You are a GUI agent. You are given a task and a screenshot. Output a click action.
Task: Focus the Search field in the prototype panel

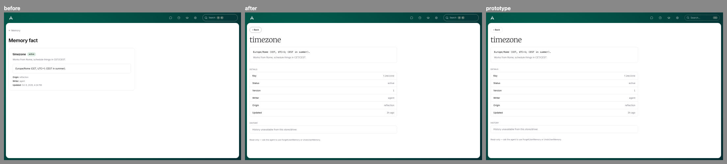tap(702, 18)
